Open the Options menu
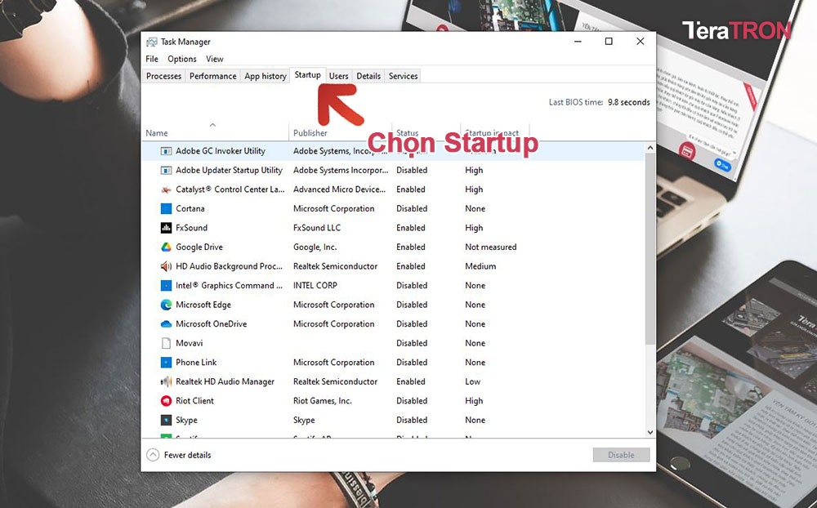 pyautogui.click(x=182, y=59)
